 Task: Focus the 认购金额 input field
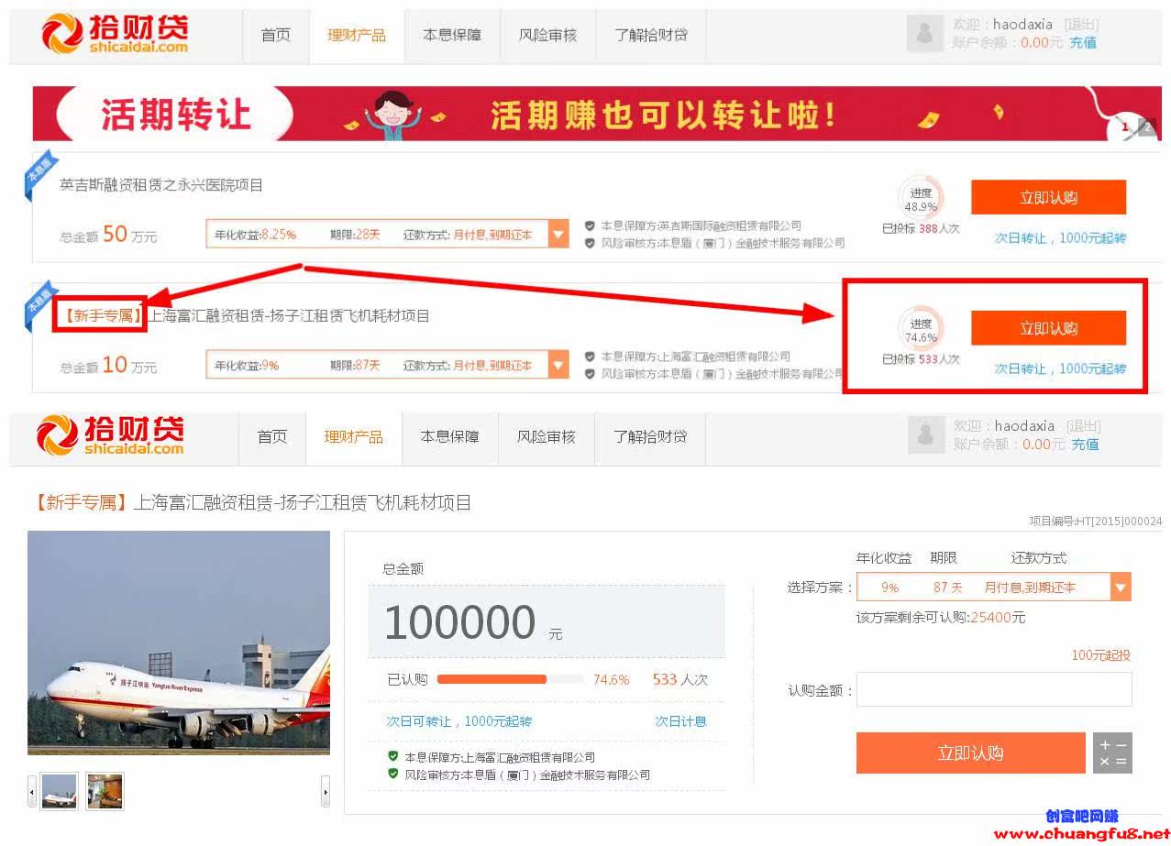click(994, 689)
